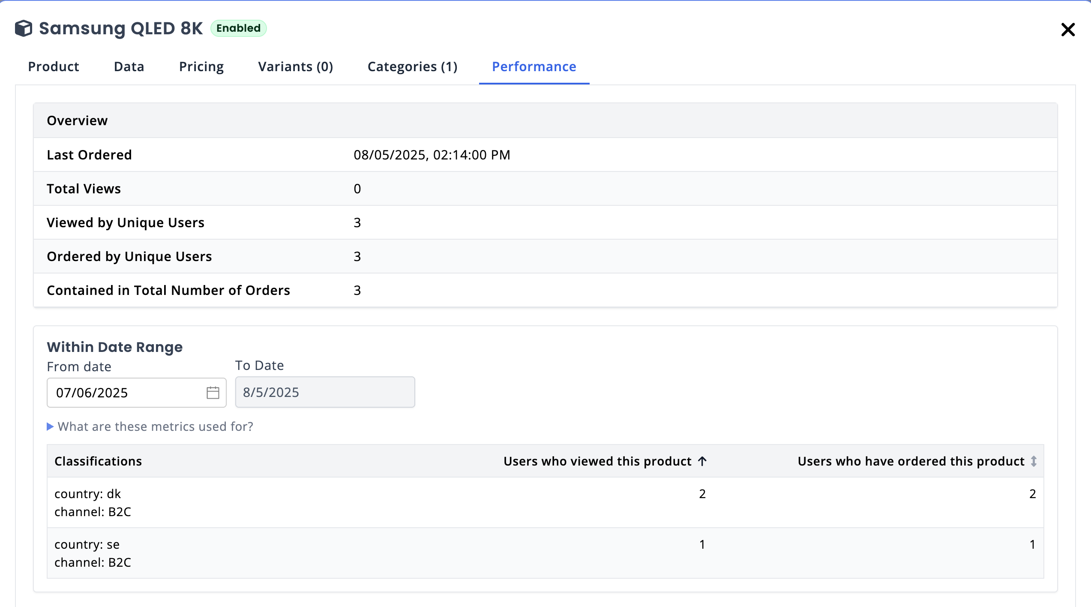Close the Samsung QLED 8K dialog
This screenshot has height=607, width=1091.
(1068, 30)
